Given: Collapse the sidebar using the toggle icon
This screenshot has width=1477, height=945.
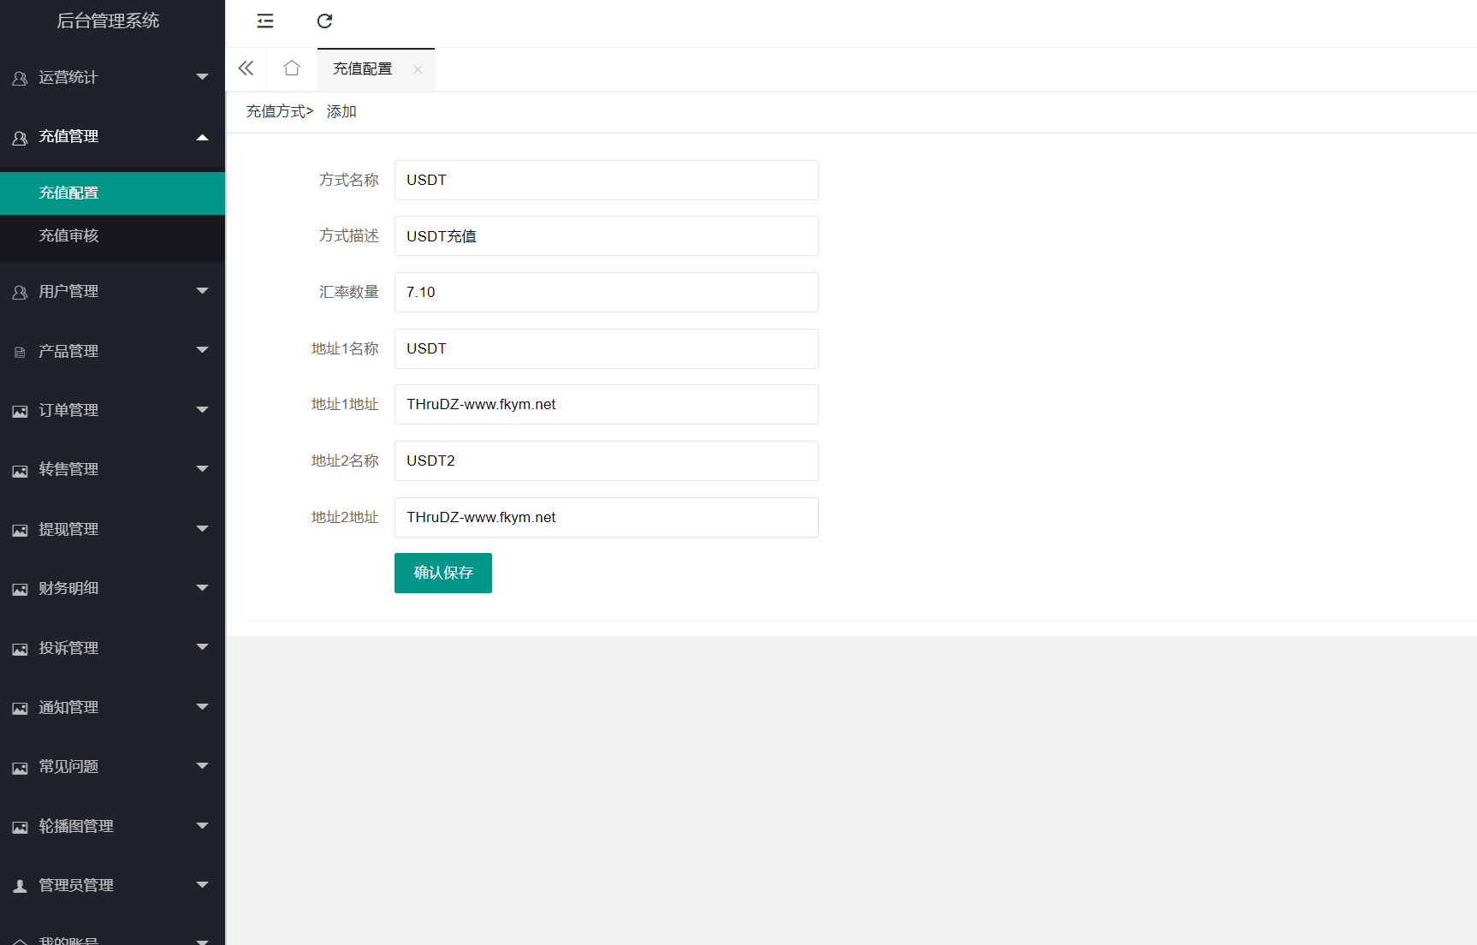Looking at the screenshot, I should (x=264, y=21).
